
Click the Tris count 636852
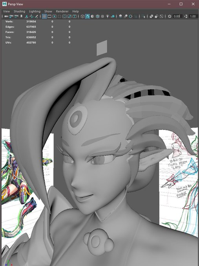click(31, 37)
